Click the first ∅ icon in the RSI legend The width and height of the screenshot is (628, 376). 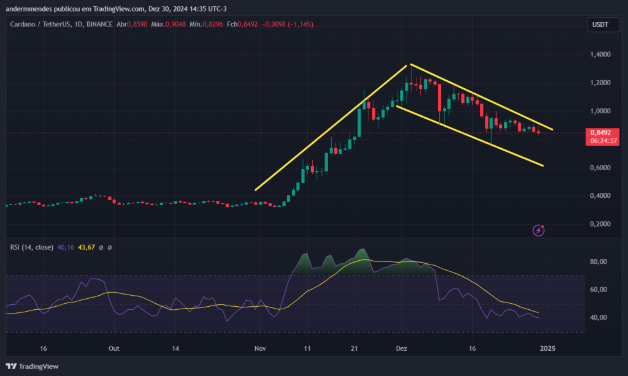pyautogui.click(x=101, y=249)
